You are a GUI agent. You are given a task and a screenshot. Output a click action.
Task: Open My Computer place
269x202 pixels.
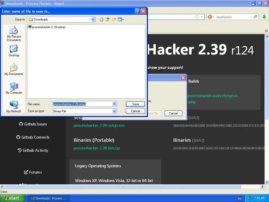pyautogui.click(x=14, y=88)
